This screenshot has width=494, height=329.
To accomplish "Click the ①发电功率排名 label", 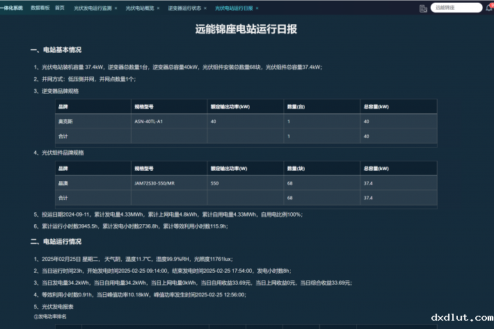I will pyautogui.click(x=50, y=317).
